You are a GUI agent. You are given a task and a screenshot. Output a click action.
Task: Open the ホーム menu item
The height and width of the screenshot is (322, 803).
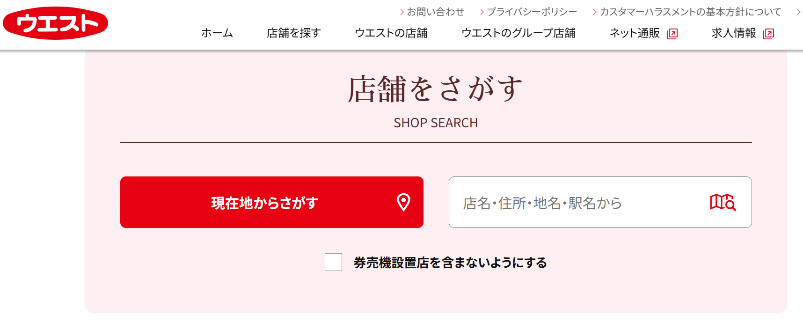pos(217,33)
